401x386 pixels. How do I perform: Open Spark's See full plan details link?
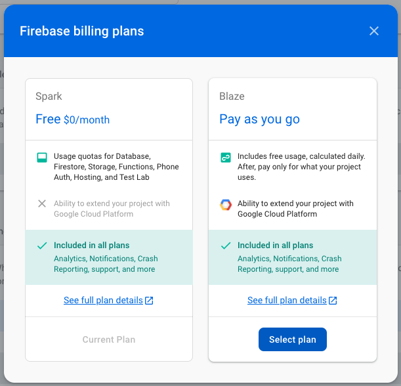[103, 300]
